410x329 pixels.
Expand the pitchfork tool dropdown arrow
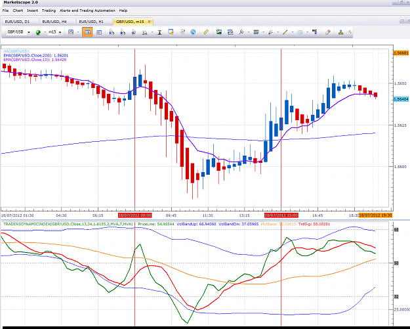(249, 32)
